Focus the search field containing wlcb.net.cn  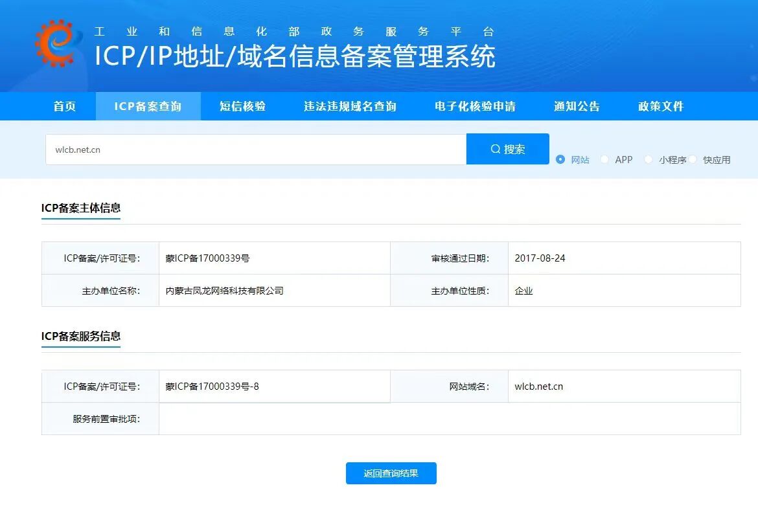point(256,150)
